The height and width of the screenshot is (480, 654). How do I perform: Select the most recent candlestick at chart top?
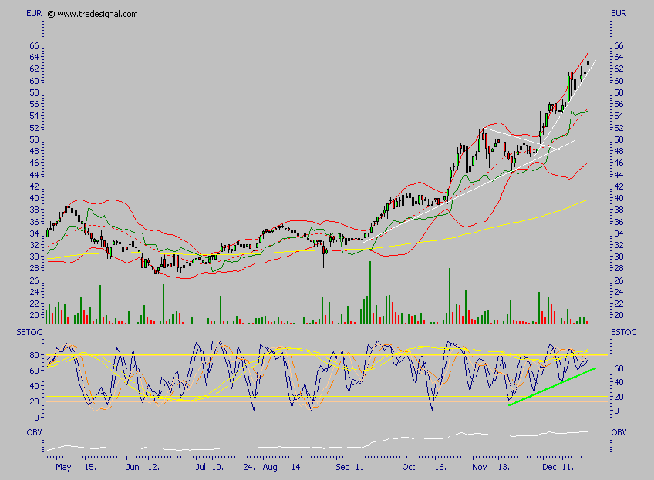[588, 63]
